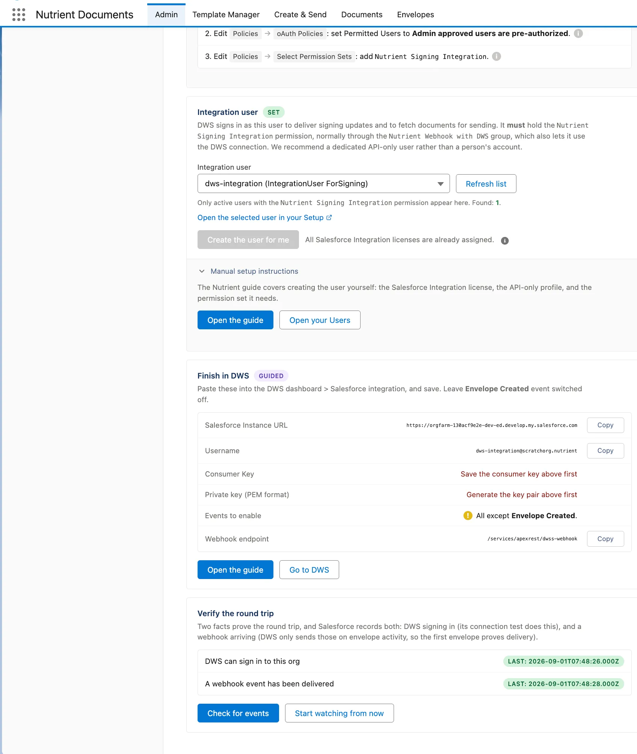Click the oAuth Policies chip
This screenshot has width=637, height=754.
300,33
